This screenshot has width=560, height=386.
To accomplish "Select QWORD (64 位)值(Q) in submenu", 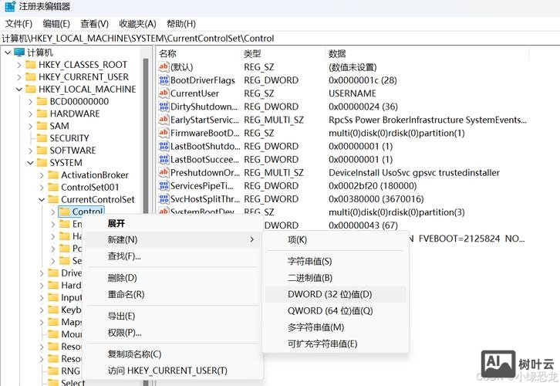I will (x=336, y=311).
